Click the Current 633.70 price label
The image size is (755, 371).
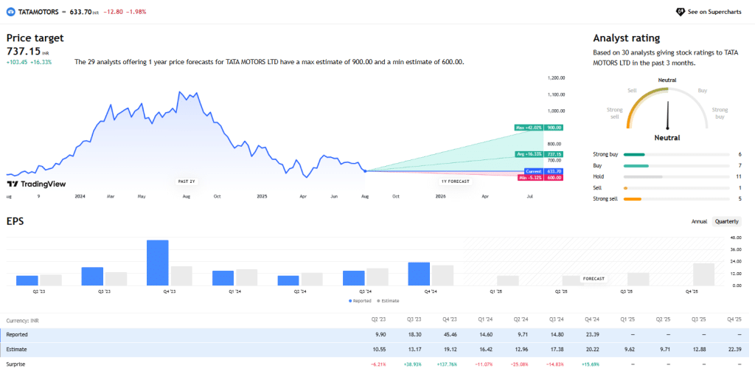coord(543,171)
